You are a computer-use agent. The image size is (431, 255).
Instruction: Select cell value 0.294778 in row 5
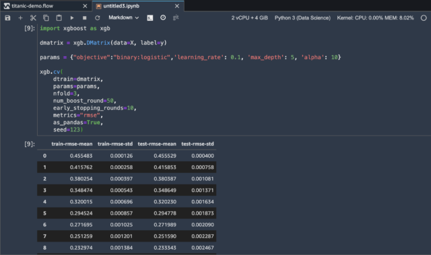click(165, 213)
